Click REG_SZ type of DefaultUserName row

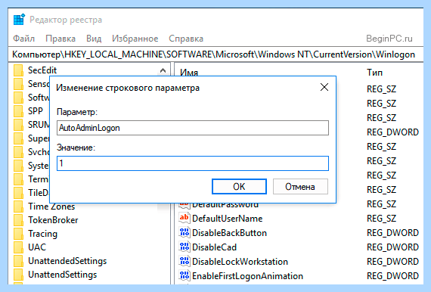(381, 219)
